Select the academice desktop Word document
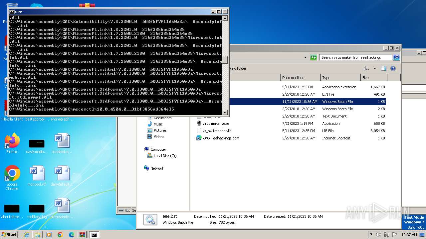Screen dimensions: 426x239 pos(62,143)
